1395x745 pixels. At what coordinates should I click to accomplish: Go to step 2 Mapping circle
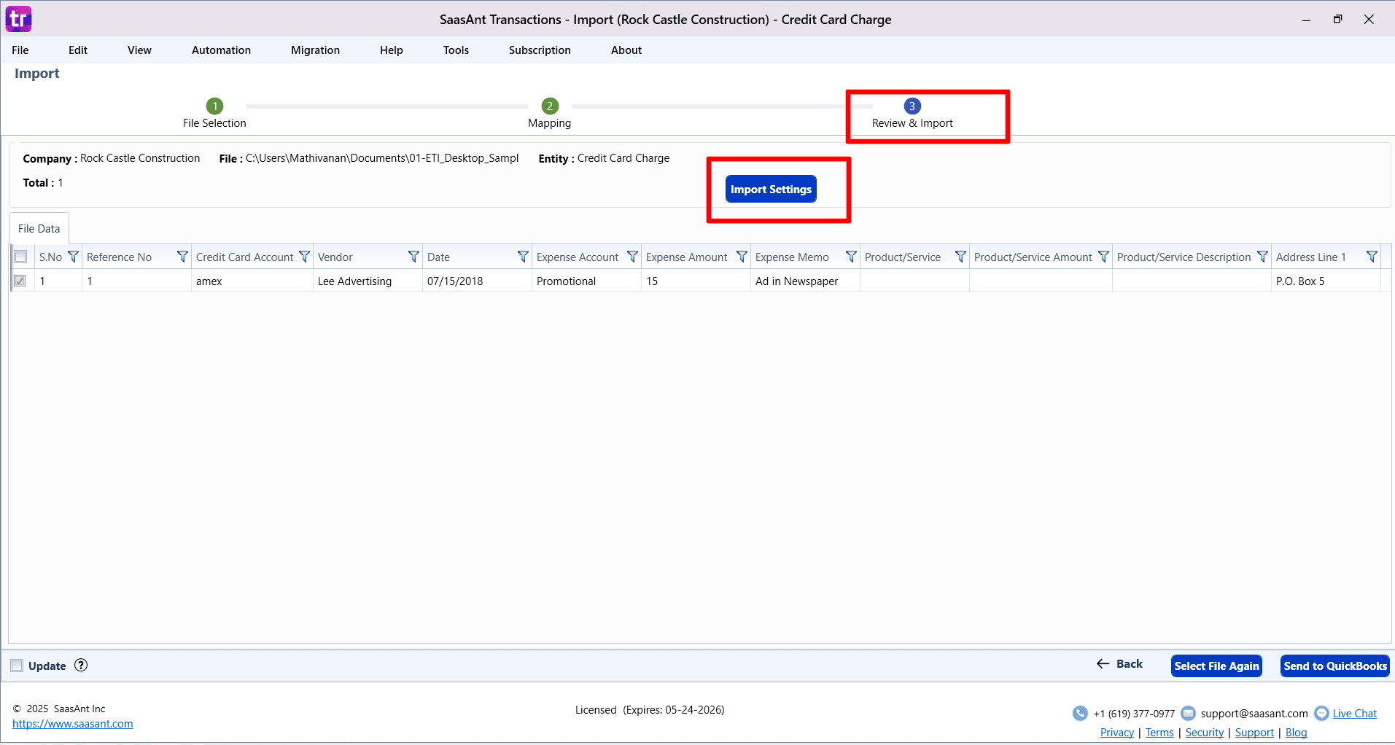pyautogui.click(x=550, y=106)
